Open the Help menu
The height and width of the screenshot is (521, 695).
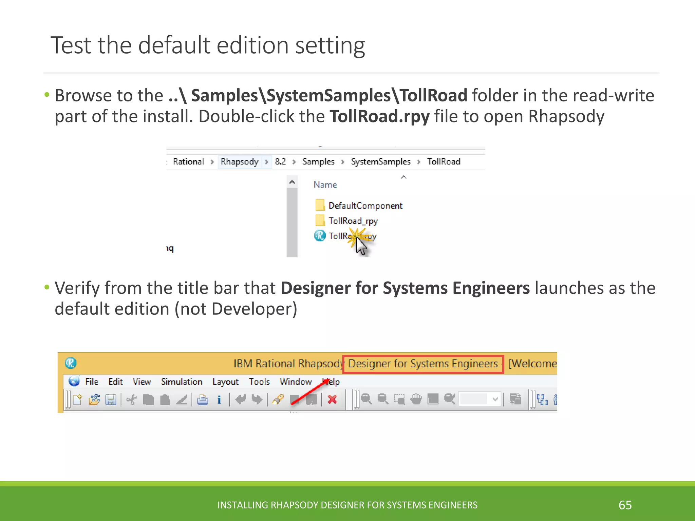tap(331, 382)
